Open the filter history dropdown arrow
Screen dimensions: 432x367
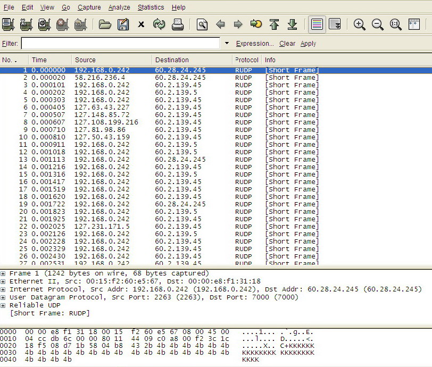227,44
